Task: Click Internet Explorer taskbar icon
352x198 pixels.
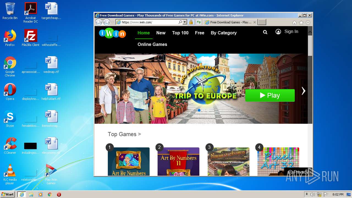Action: 21,194
